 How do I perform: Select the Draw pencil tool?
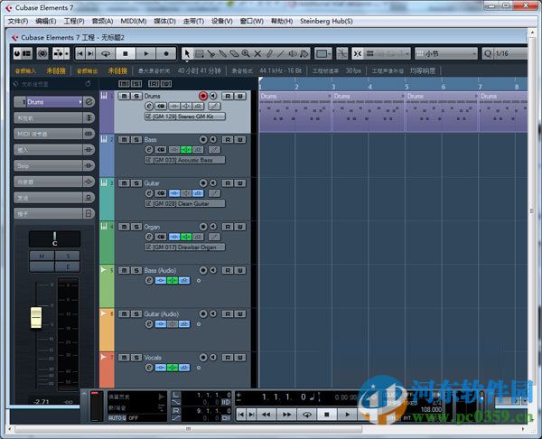(x=269, y=53)
